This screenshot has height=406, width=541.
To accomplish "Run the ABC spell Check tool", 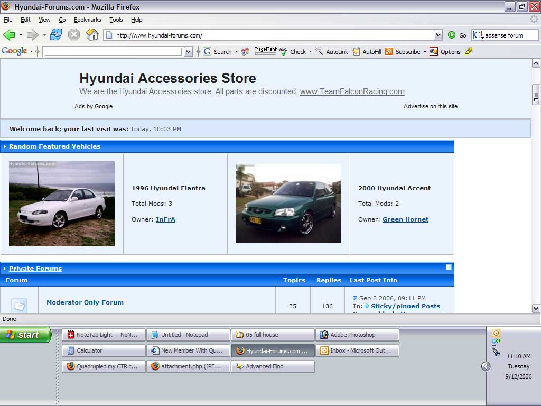I will pos(293,52).
